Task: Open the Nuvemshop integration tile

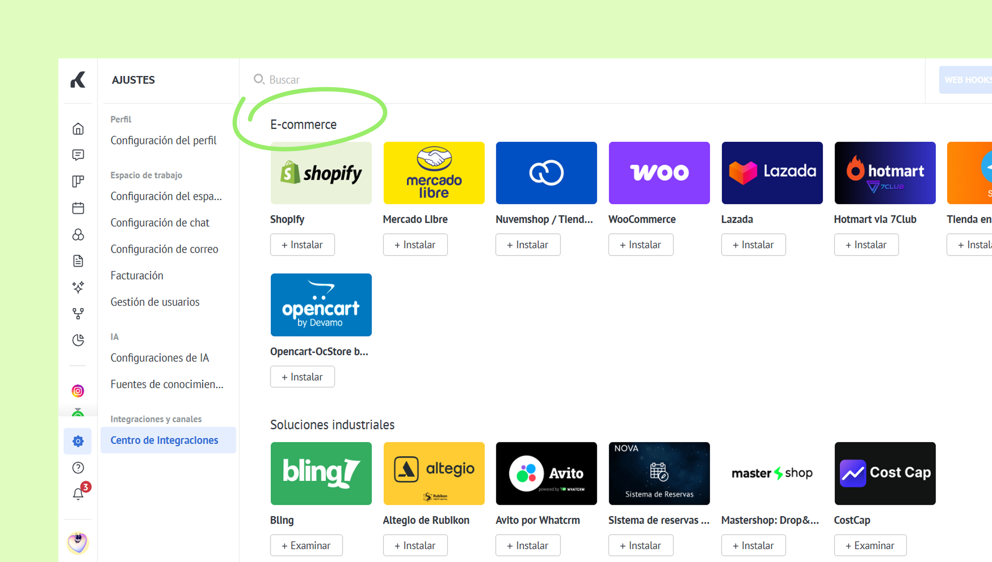Action: pyautogui.click(x=547, y=173)
